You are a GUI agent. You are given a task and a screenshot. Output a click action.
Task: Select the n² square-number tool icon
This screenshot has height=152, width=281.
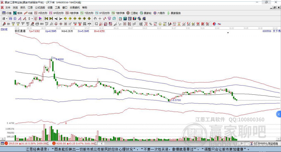click(x=47, y=24)
